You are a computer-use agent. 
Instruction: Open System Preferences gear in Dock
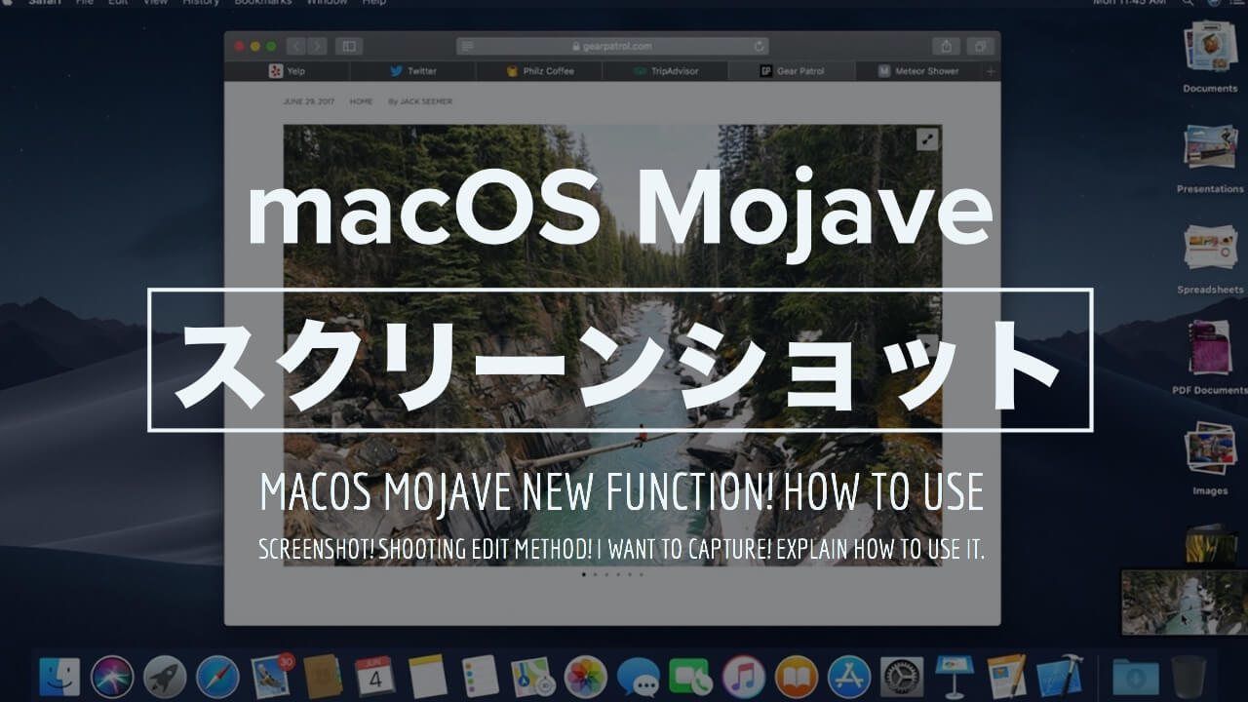902,676
